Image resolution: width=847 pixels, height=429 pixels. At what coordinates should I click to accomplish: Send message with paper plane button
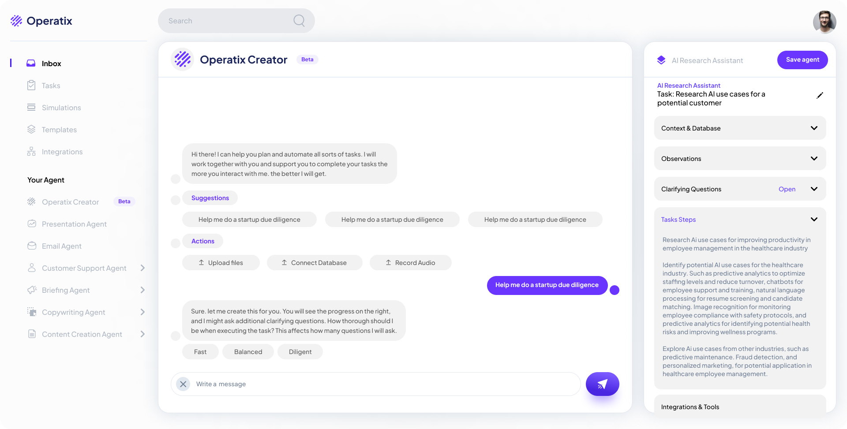tap(602, 384)
